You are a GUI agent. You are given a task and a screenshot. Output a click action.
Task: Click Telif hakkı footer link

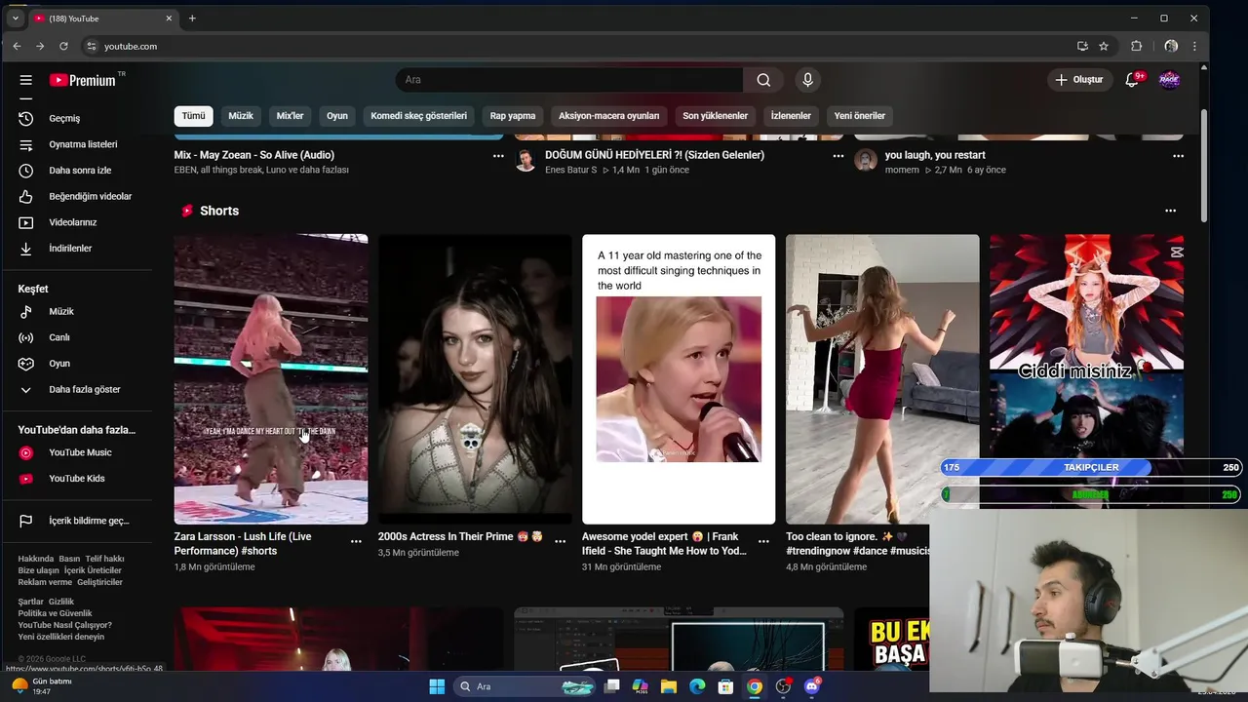(x=104, y=559)
